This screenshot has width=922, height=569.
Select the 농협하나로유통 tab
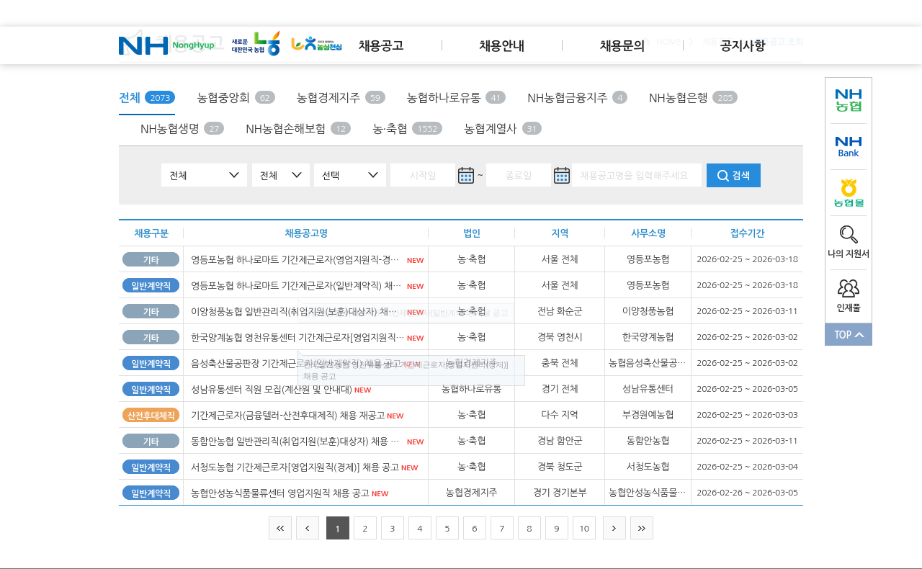[x=456, y=98]
